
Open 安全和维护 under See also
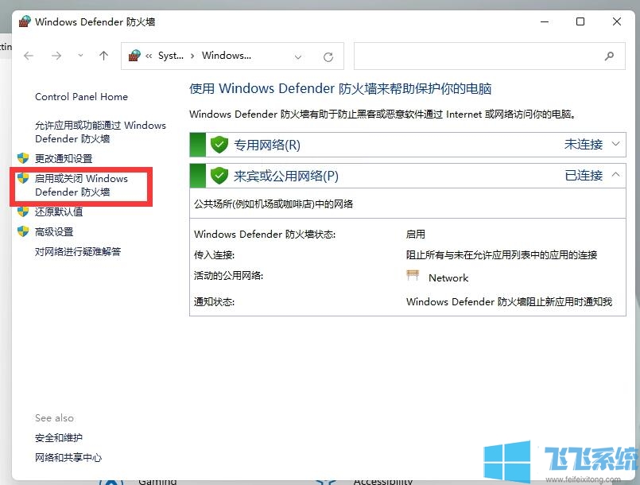58,437
